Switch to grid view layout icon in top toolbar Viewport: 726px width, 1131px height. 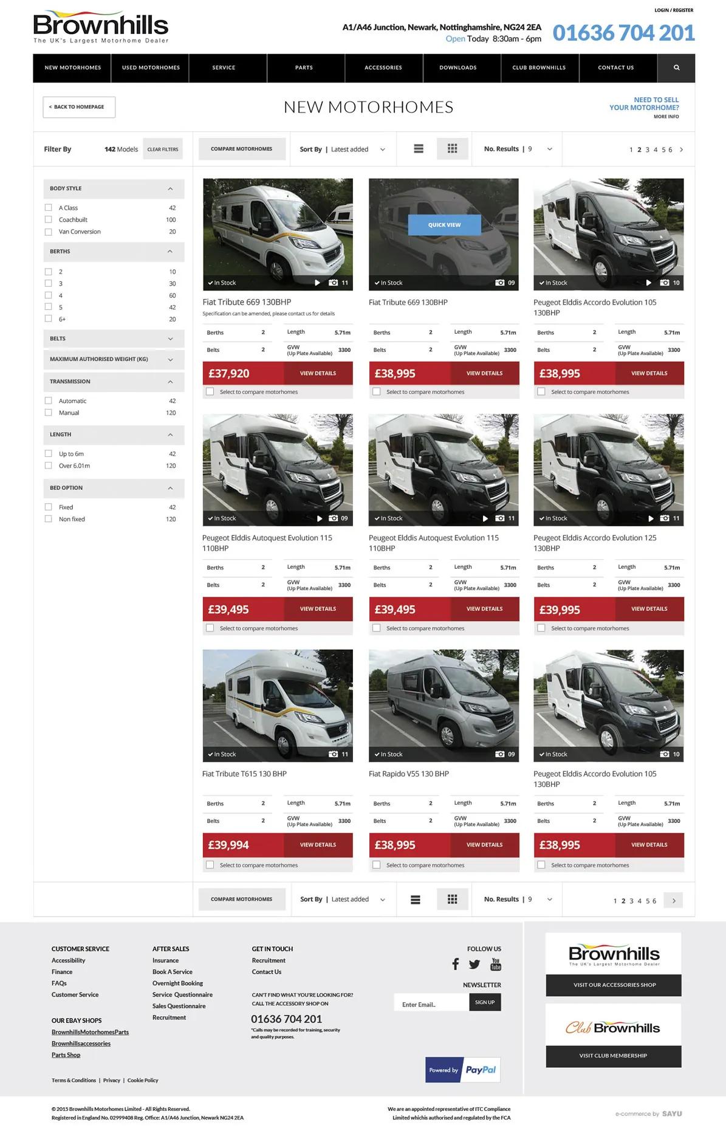(x=452, y=149)
